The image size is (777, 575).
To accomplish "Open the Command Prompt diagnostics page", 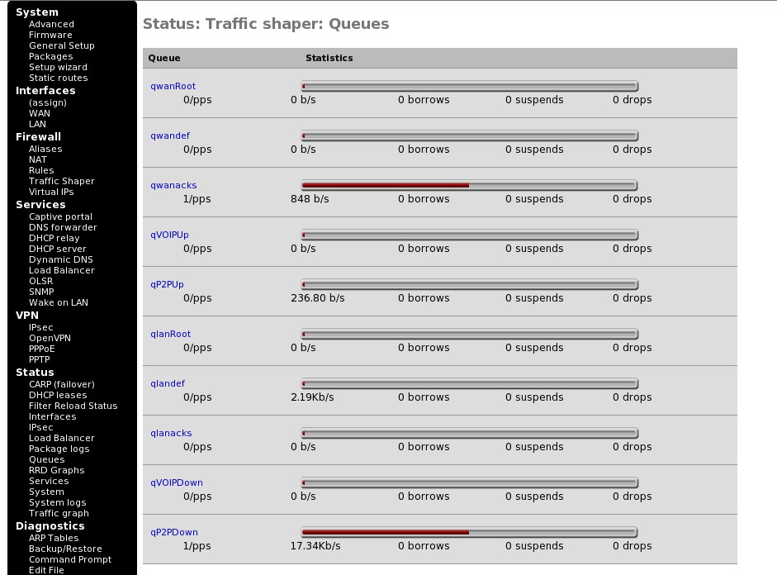I will tap(71, 559).
